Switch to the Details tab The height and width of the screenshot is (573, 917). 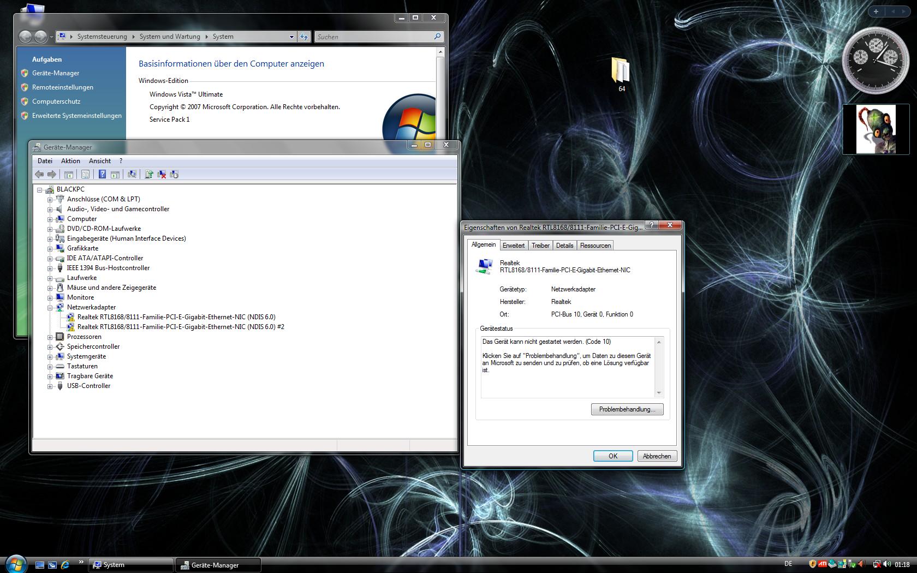pos(565,246)
